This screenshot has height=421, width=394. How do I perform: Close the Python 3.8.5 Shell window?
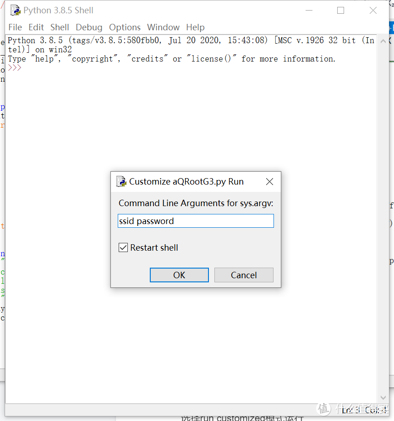pyautogui.click(x=373, y=11)
